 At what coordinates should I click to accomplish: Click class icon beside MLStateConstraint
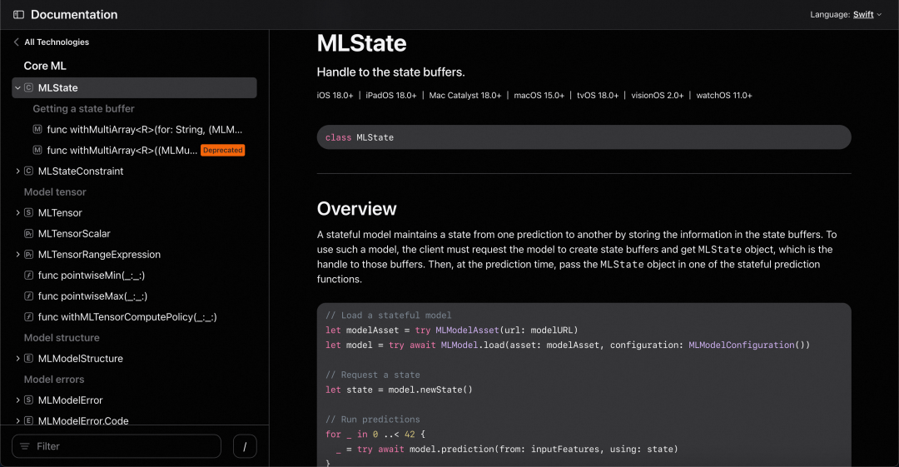pos(28,171)
